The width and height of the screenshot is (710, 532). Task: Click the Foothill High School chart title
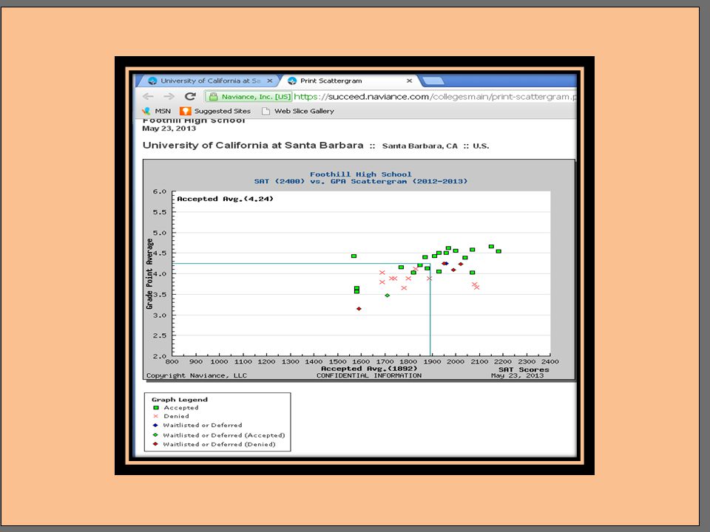pyautogui.click(x=360, y=174)
